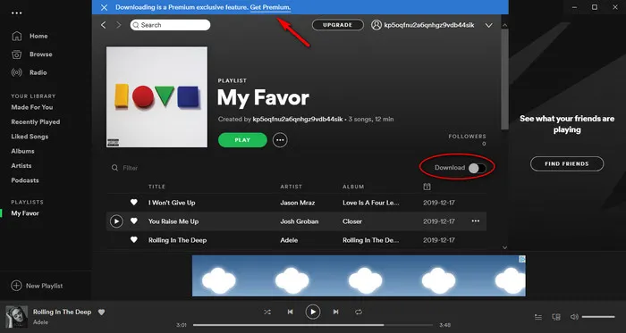Screen dimensions: 626x333
Task: Open now playing title Rolling In The Deep
Action: [x=62, y=312]
